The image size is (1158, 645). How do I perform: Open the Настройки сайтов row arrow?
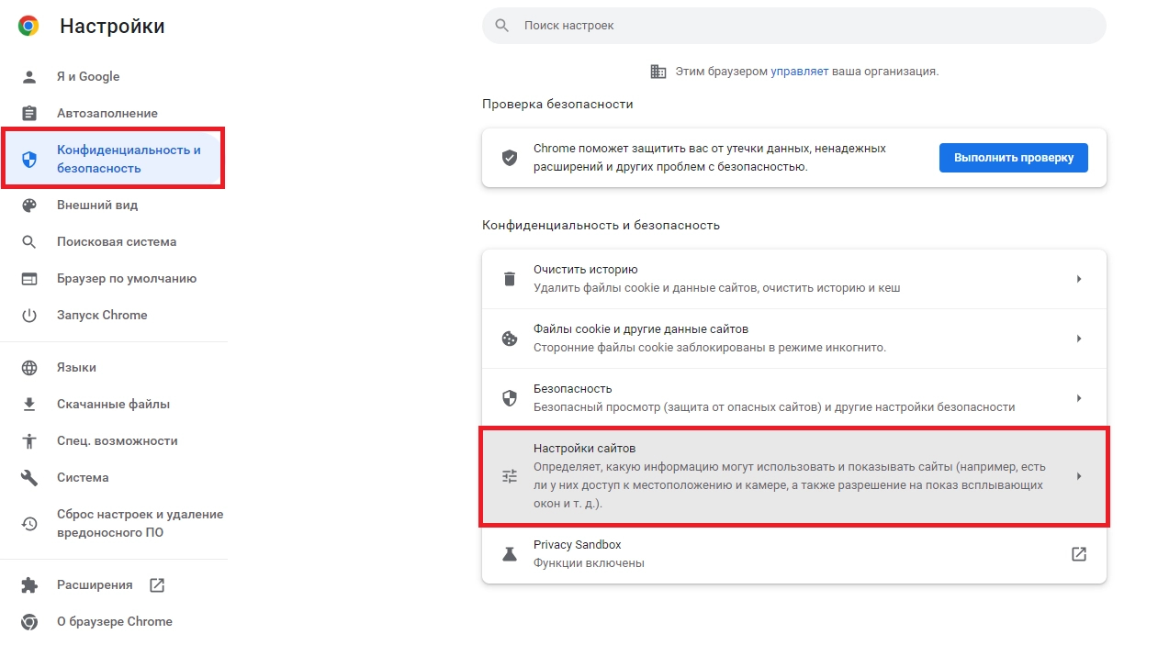tap(1079, 476)
